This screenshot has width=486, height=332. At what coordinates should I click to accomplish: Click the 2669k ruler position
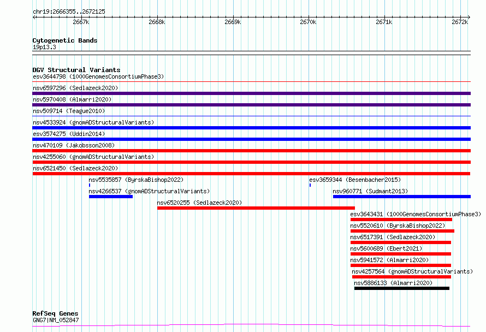pos(233,22)
